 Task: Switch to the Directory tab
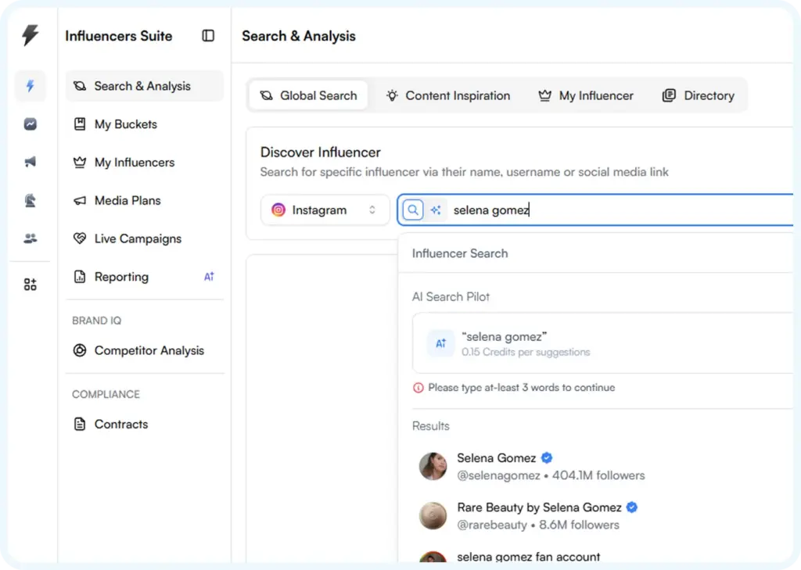coord(699,95)
